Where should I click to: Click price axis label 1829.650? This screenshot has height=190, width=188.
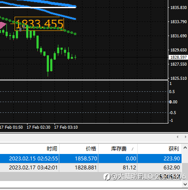tap(179, 50)
